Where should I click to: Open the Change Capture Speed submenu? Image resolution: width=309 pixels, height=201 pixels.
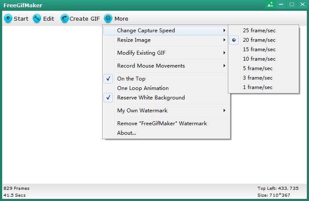166,31
